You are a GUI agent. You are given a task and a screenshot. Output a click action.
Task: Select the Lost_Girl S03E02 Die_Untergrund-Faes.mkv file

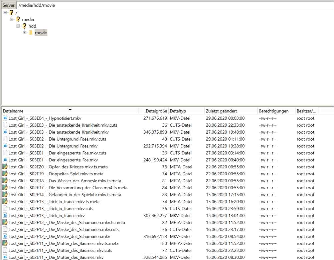coord(53,146)
